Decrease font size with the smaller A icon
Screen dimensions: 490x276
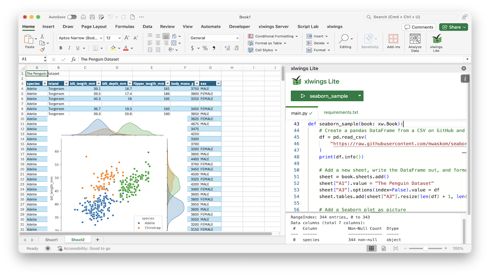[136, 38]
